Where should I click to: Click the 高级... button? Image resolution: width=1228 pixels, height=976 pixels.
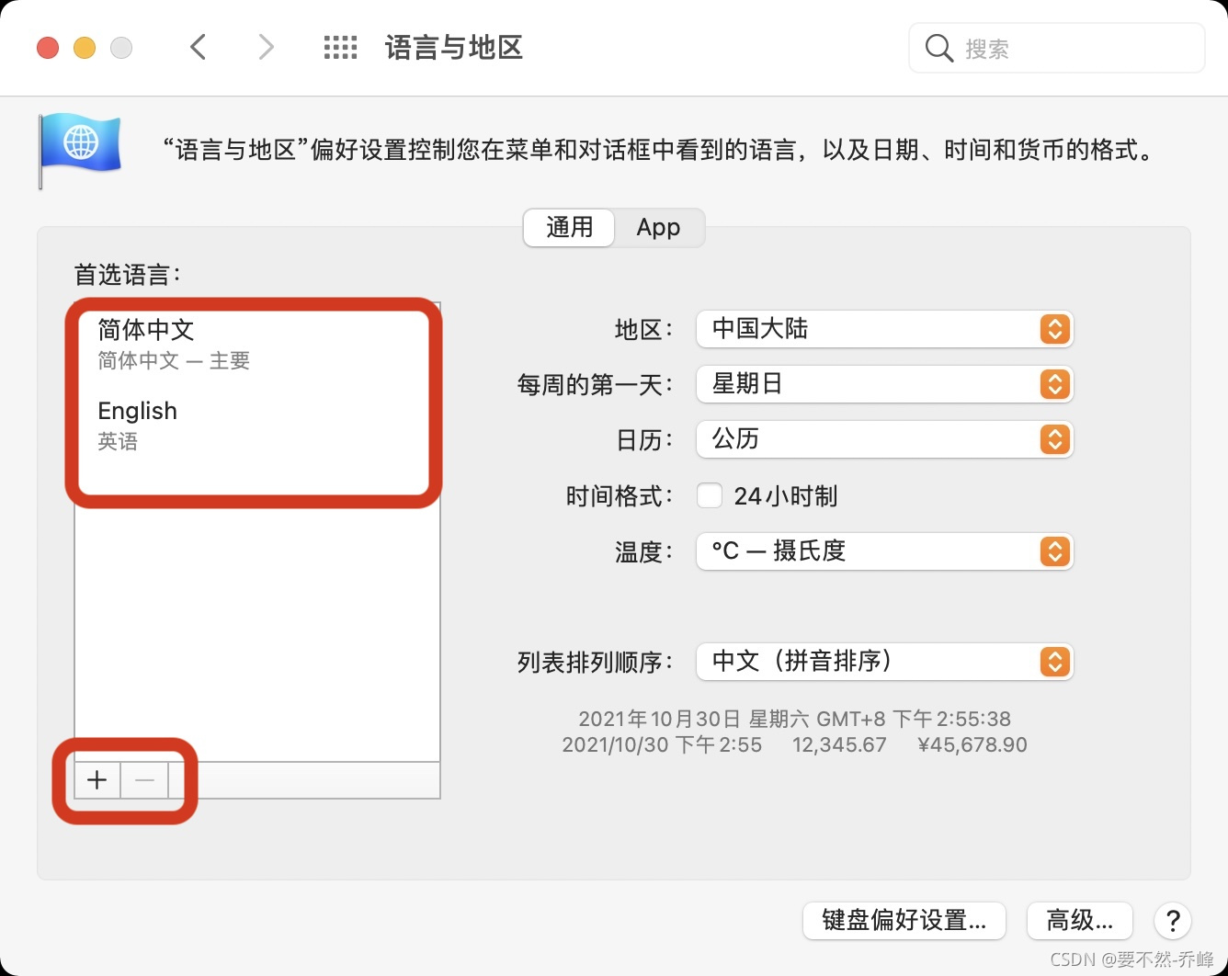(1080, 920)
